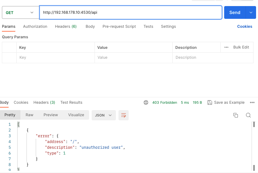Click the globe network information icon
258x173 pixels.
click(x=146, y=102)
